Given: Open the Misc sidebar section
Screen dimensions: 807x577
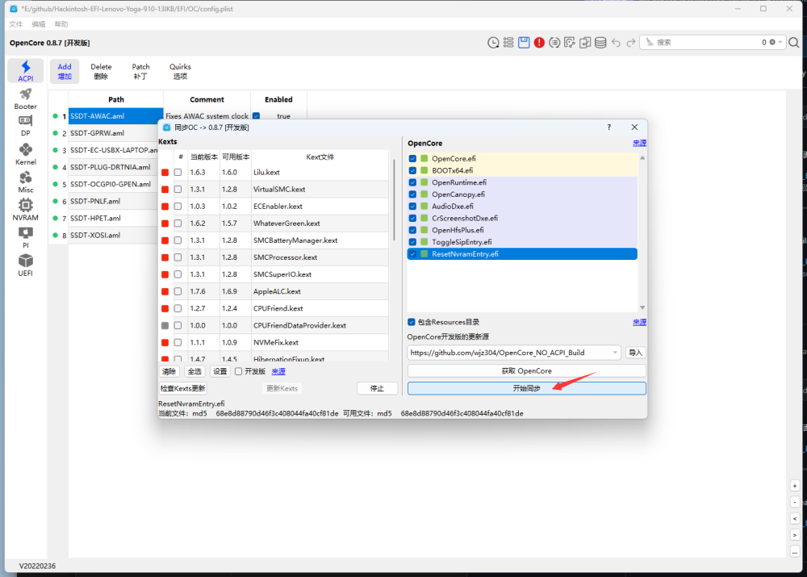Looking at the screenshot, I should point(25,182).
